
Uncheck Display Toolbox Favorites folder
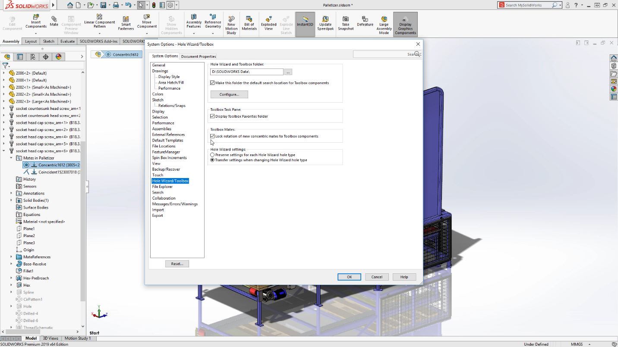[x=212, y=116]
